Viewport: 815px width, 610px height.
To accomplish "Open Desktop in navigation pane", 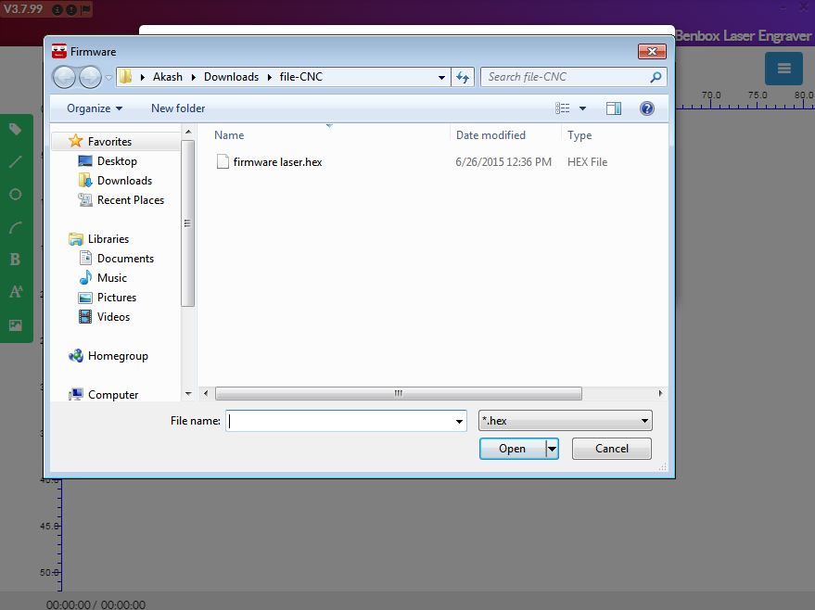I will pos(117,161).
